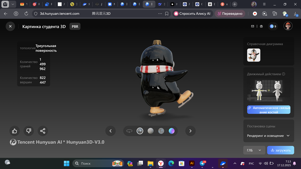Select the plain gray clay sphere
This screenshot has height=169, width=301.
point(150,131)
